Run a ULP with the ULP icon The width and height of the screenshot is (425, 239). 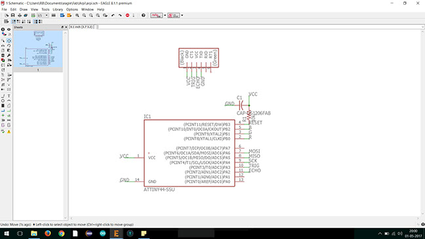click(70, 16)
